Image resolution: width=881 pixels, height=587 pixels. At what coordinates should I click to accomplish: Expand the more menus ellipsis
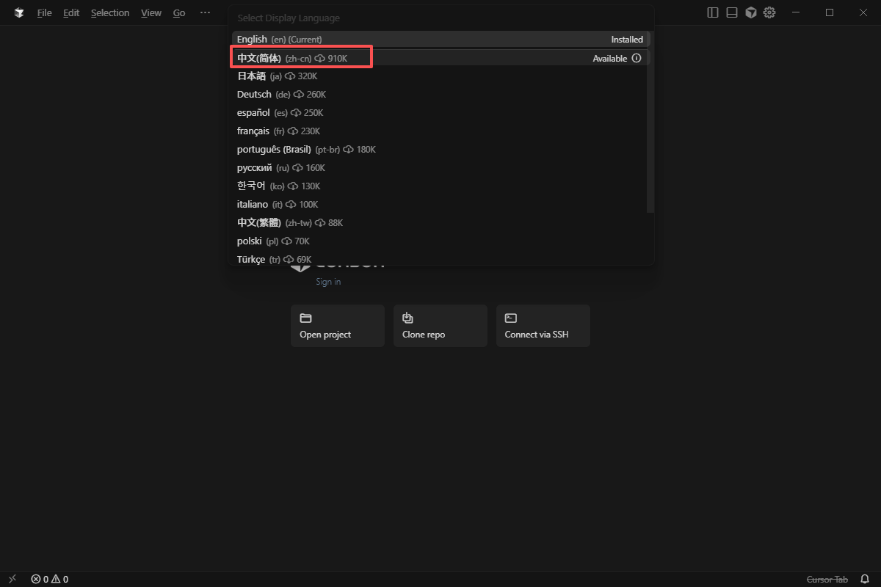coord(205,12)
